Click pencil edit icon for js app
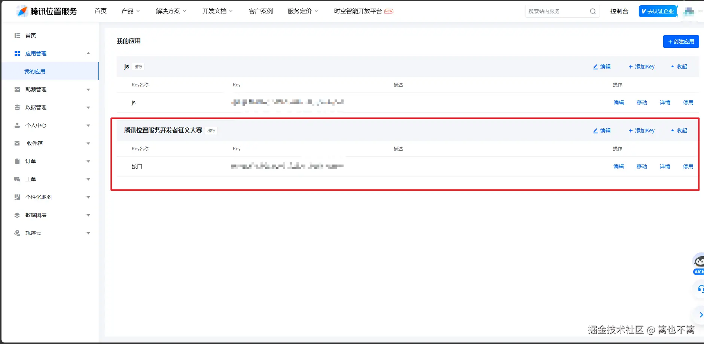704x344 pixels. (595, 67)
